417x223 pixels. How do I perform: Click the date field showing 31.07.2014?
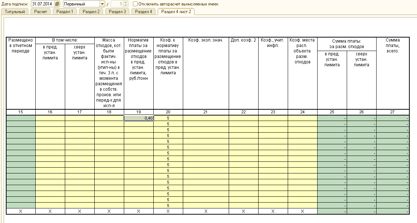[x=42, y=4]
